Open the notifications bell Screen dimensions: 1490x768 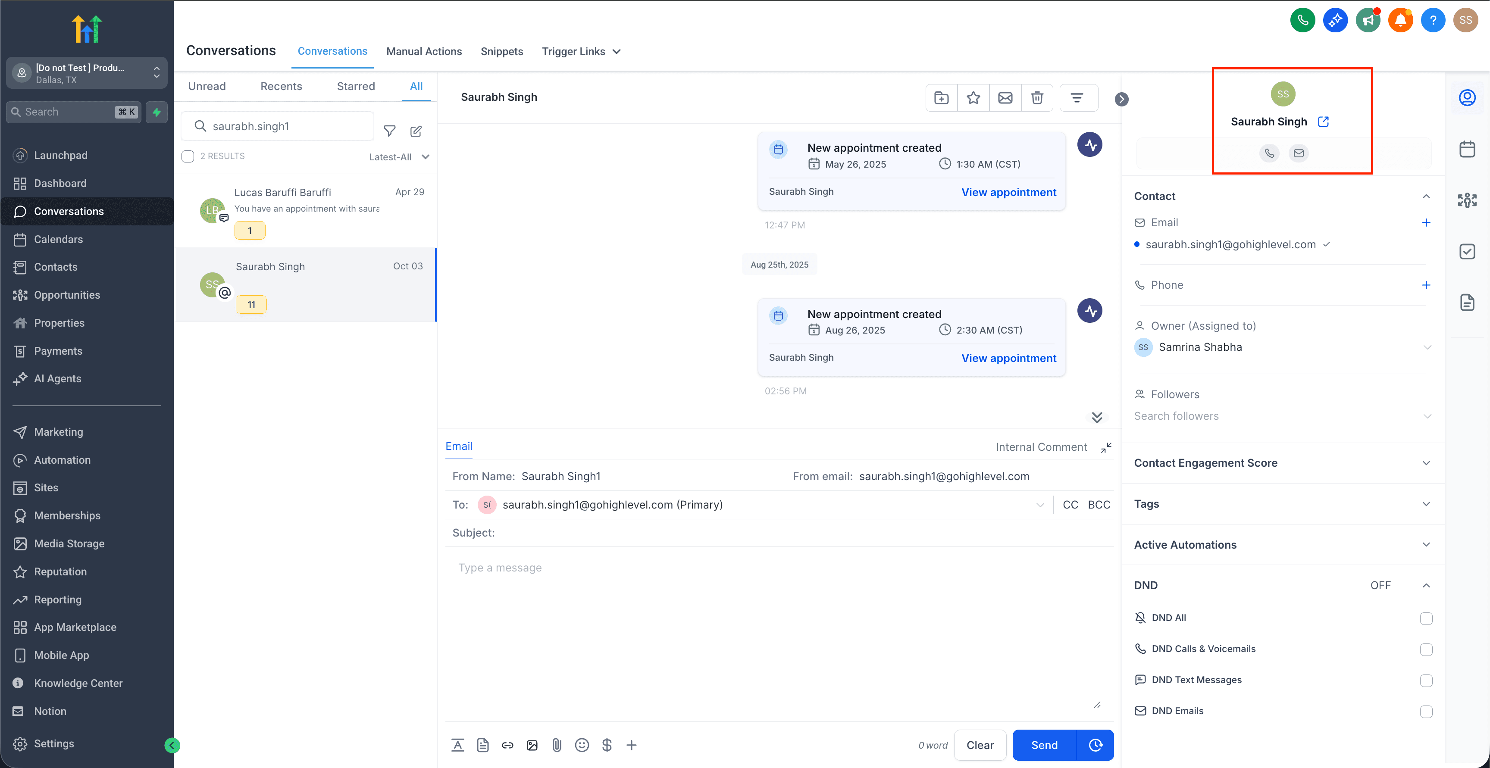pos(1400,20)
